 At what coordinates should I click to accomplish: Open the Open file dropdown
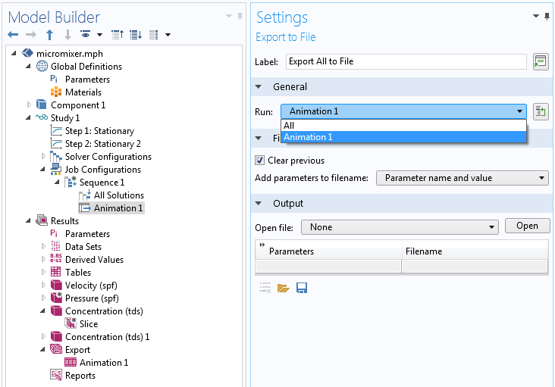(400, 227)
